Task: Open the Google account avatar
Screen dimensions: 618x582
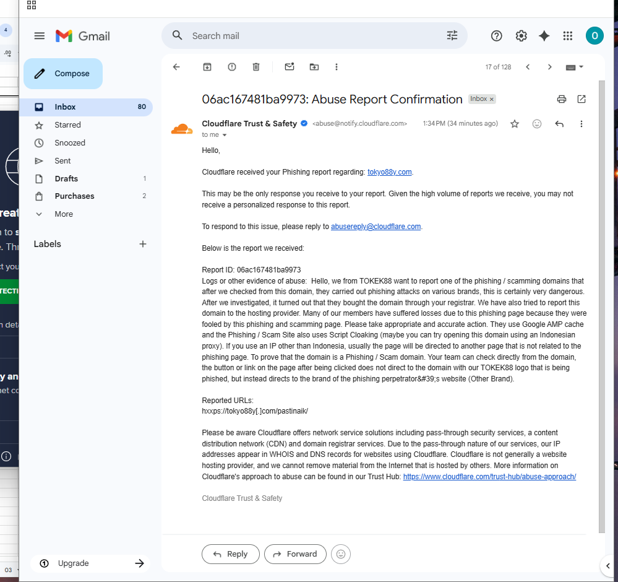Action: [x=594, y=36]
